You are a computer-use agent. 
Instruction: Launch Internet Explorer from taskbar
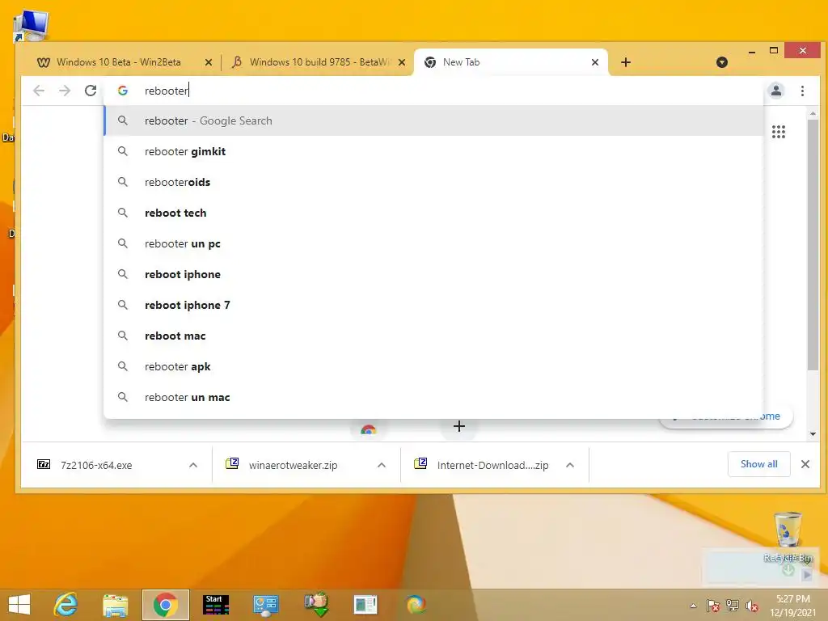66,605
